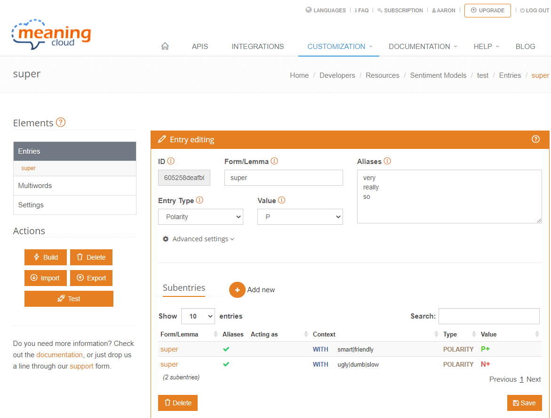Screen dimensions: 551x418
Task: Open super subentry with P+ value
Action: pyautogui.click(x=169, y=349)
